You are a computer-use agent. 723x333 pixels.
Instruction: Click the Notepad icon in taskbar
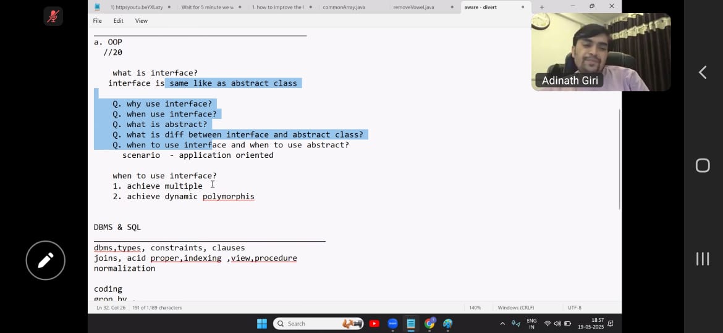(x=411, y=324)
